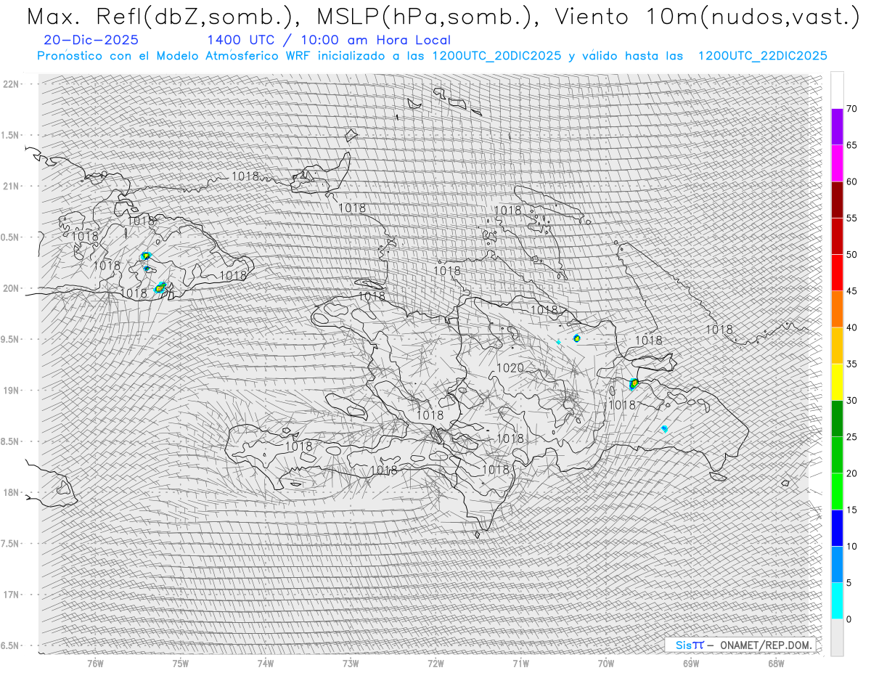
Task: Click the '9.5N' latitude axis label
Action: pyautogui.click(x=11, y=339)
